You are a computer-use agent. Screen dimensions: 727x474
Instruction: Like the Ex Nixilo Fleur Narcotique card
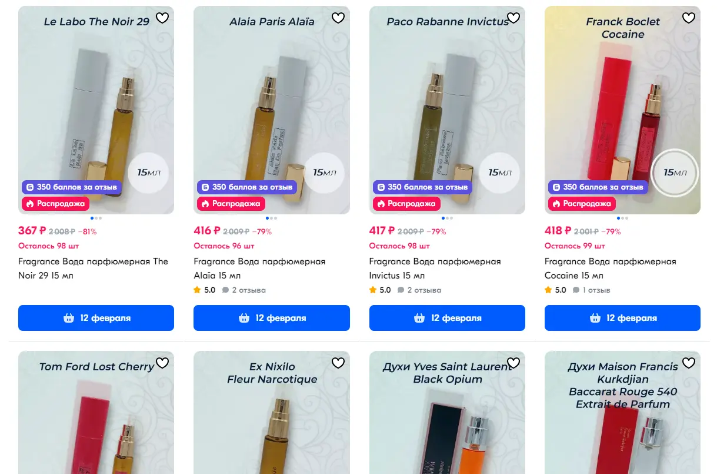pyautogui.click(x=338, y=363)
